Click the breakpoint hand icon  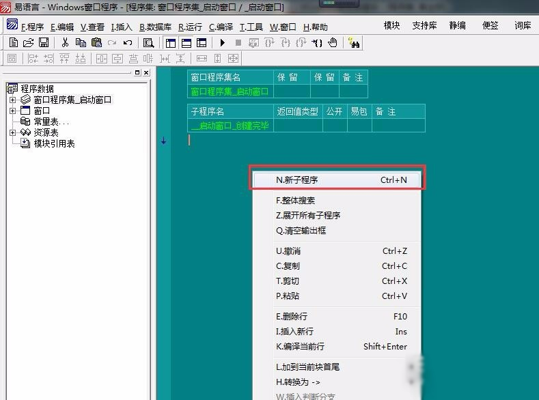[333, 42]
